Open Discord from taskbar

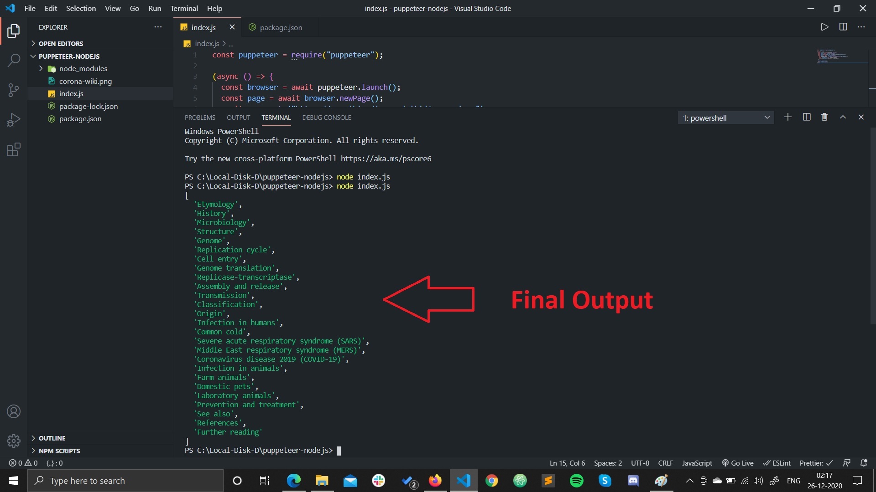click(x=633, y=481)
